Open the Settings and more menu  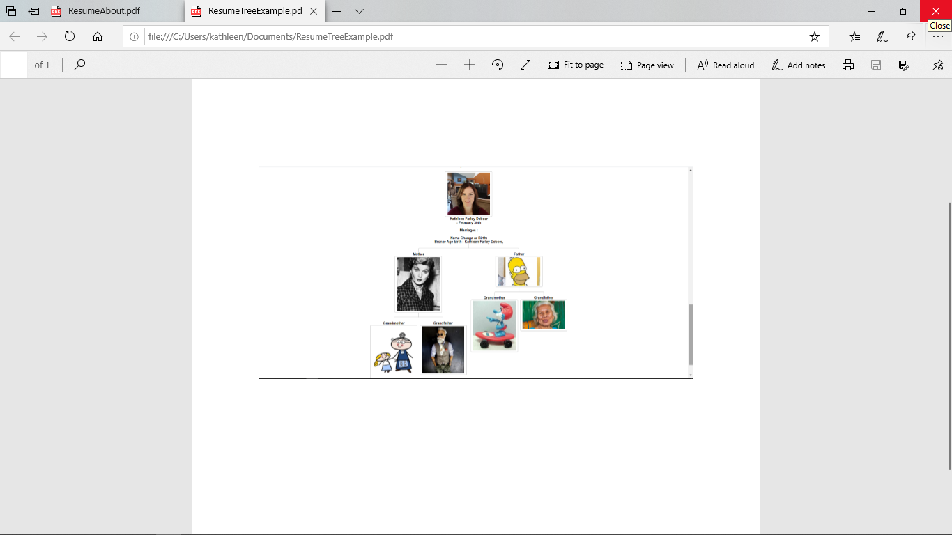tap(937, 36)
